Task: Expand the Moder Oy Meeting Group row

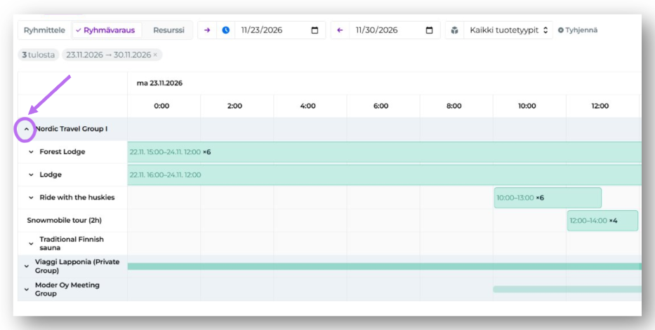Action: click(x=26, y=289)
